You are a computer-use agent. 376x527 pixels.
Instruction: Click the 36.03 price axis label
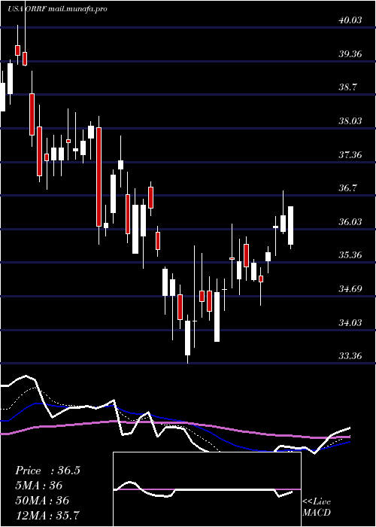[x=350, y=222]
